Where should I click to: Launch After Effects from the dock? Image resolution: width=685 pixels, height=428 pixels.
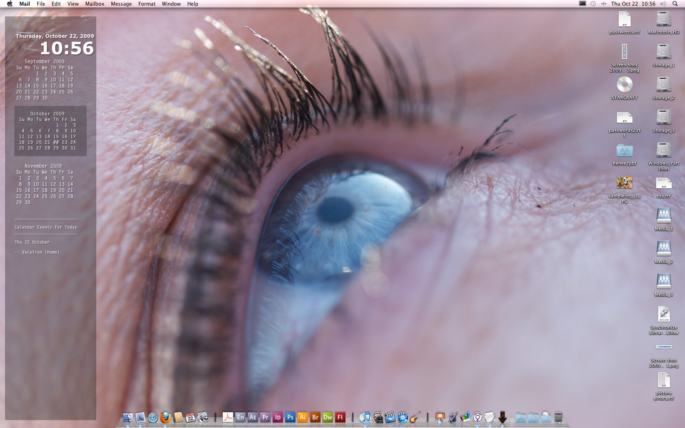(253, 417)
